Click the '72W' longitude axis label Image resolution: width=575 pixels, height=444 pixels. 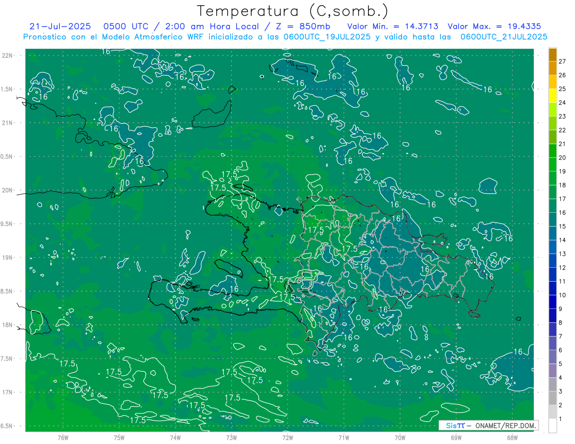click(287, 438)
